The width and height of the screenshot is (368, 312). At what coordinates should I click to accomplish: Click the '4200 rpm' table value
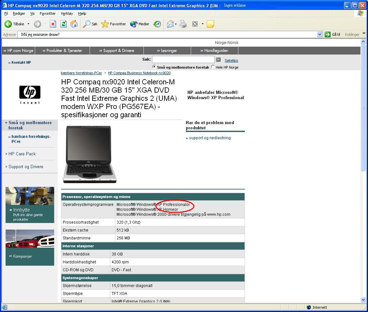(120, 262)
